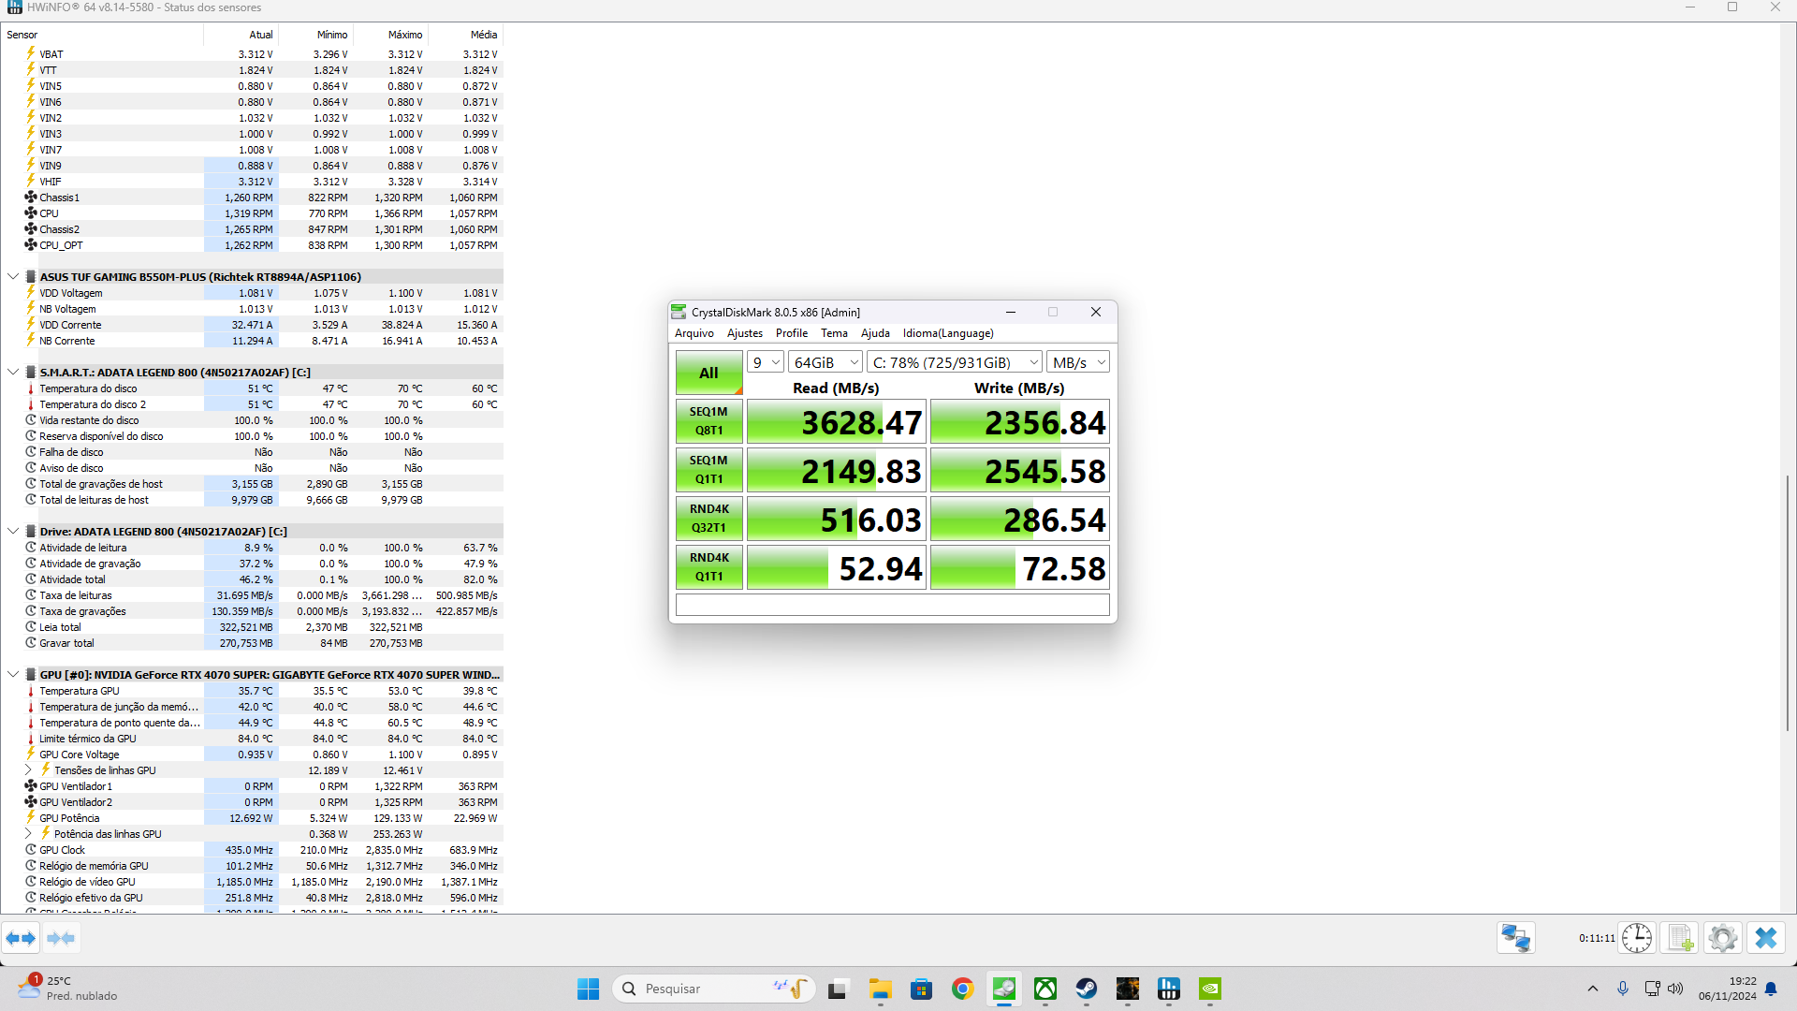Open Ajuda menu in CrystalDiskMark
Viewport: 1797px width, 1011px height.
875,333
